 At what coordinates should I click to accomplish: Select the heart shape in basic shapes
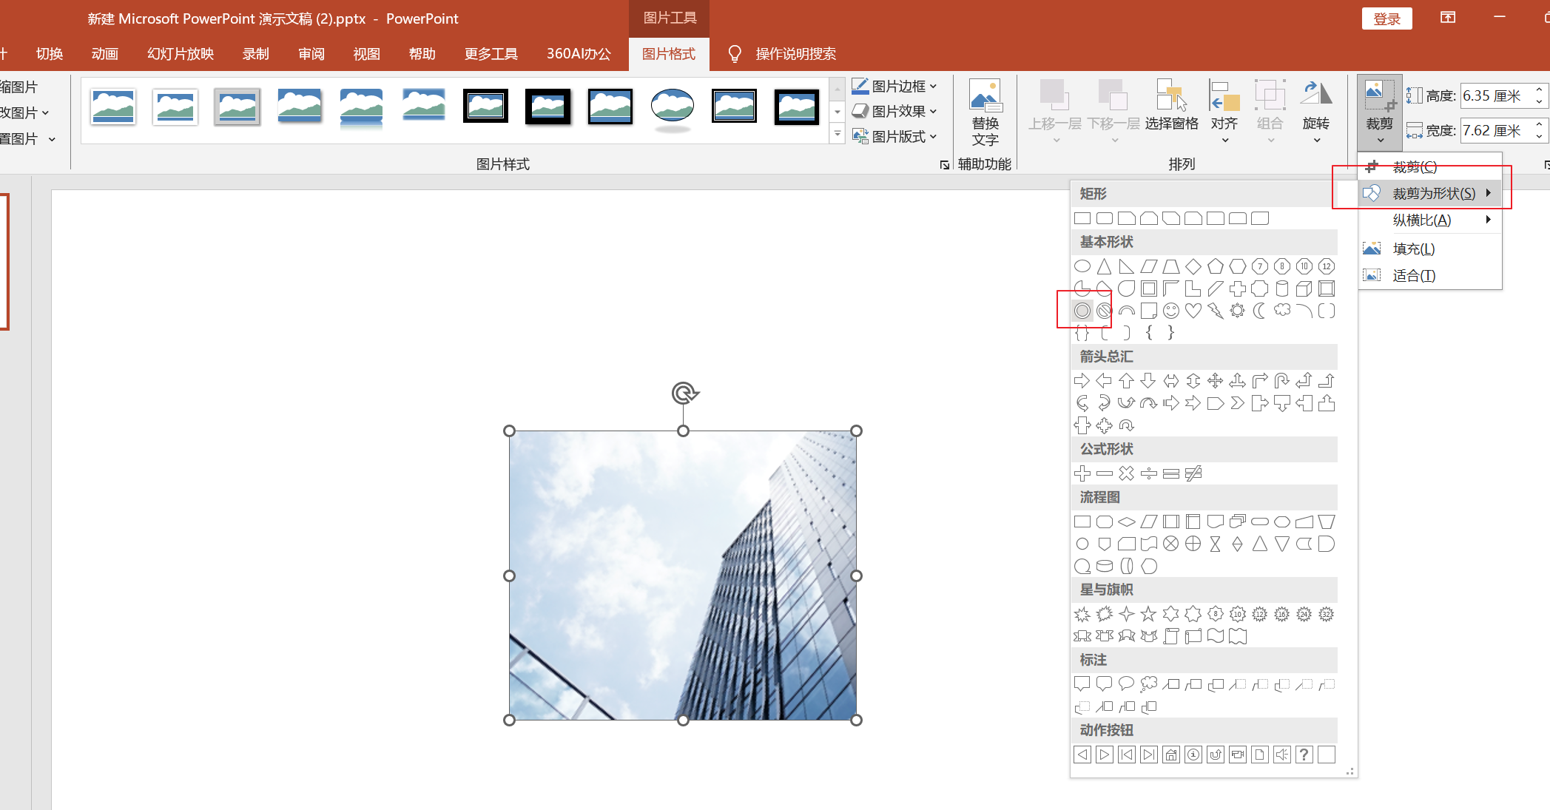coord(1193,311)
